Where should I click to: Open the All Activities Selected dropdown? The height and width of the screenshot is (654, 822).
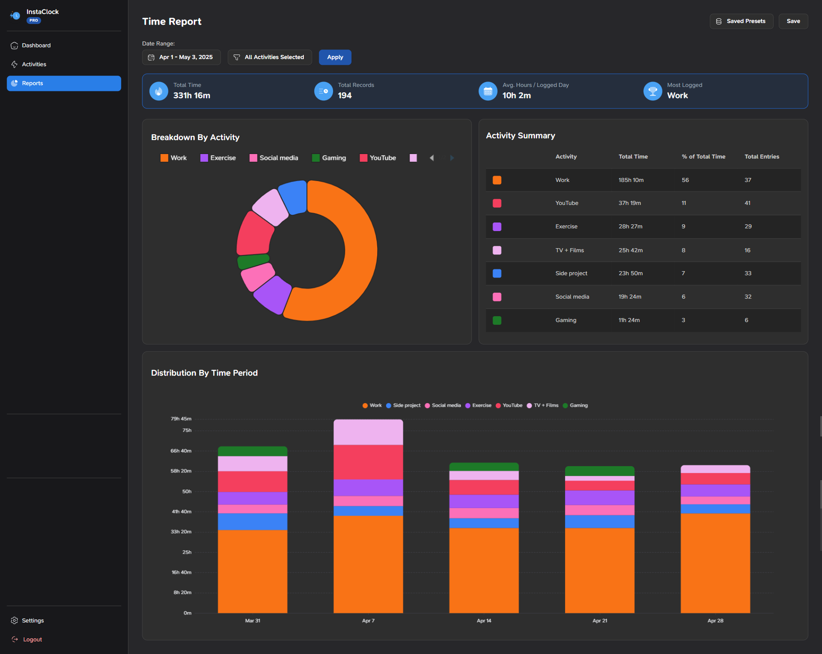click(269, 57)
